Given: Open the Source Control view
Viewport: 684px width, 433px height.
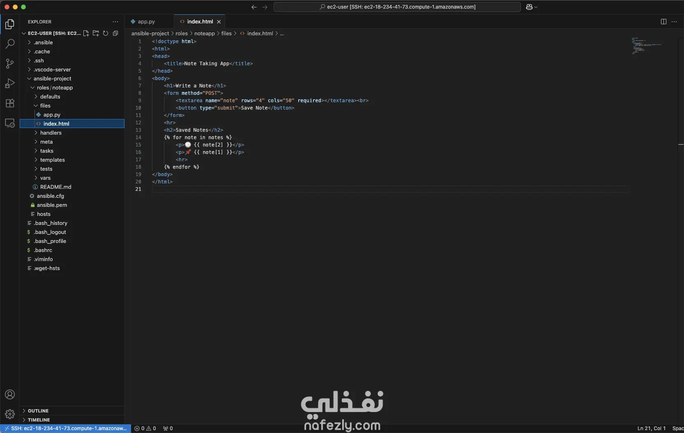Looking at the screenshot, I should 9,64.
